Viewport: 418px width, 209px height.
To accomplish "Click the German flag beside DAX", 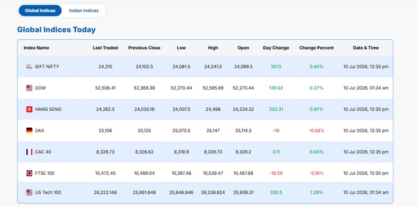I will [29, 130].
